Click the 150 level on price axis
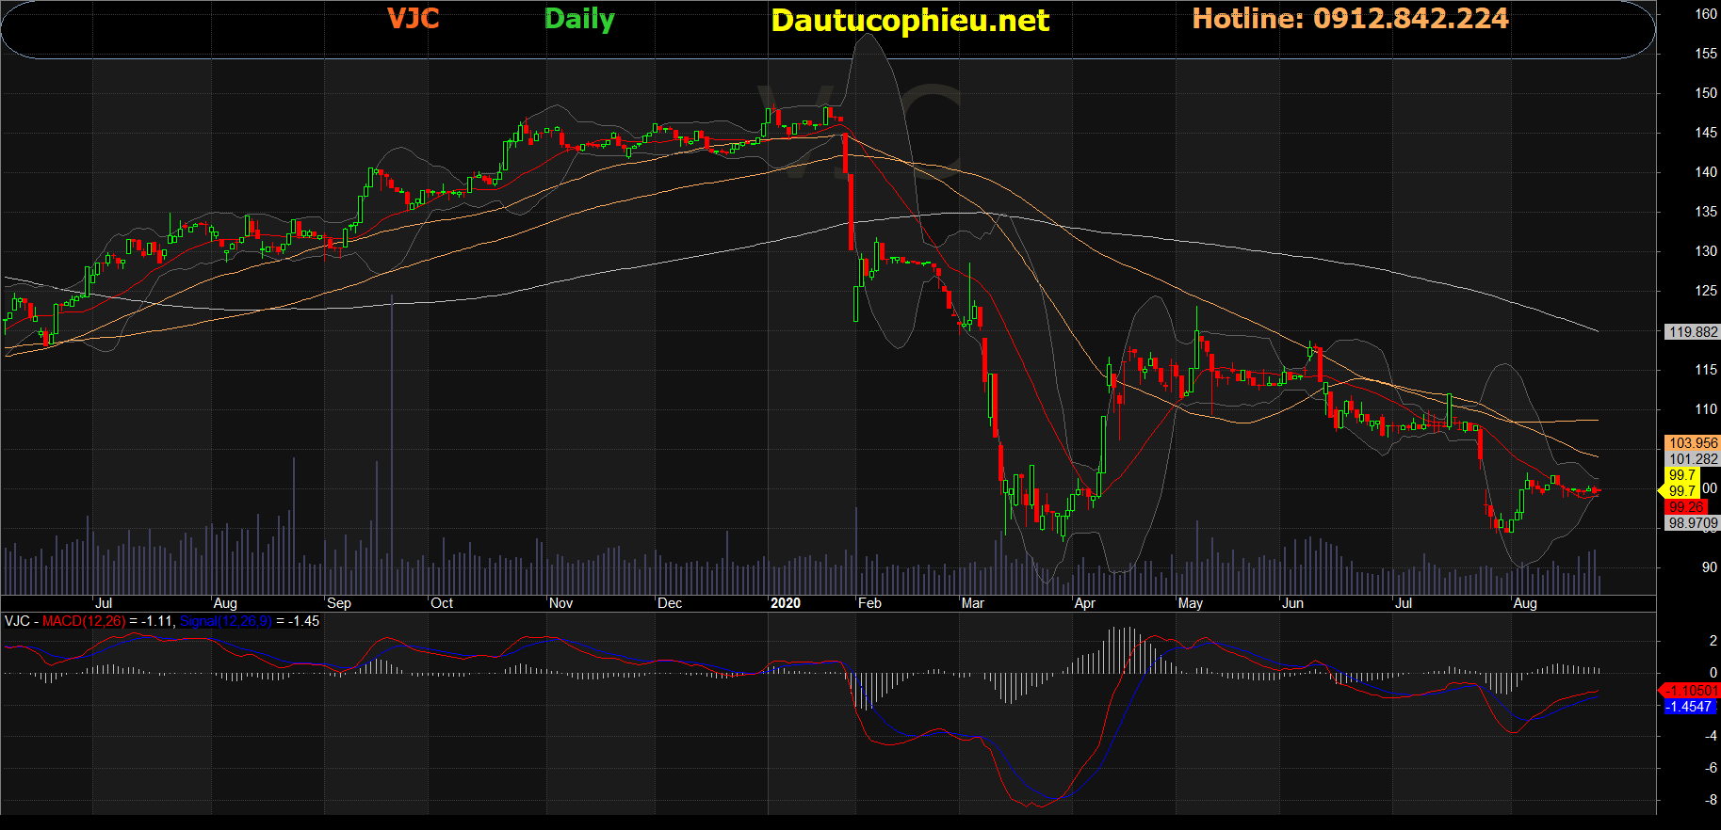 point(1706,93)
